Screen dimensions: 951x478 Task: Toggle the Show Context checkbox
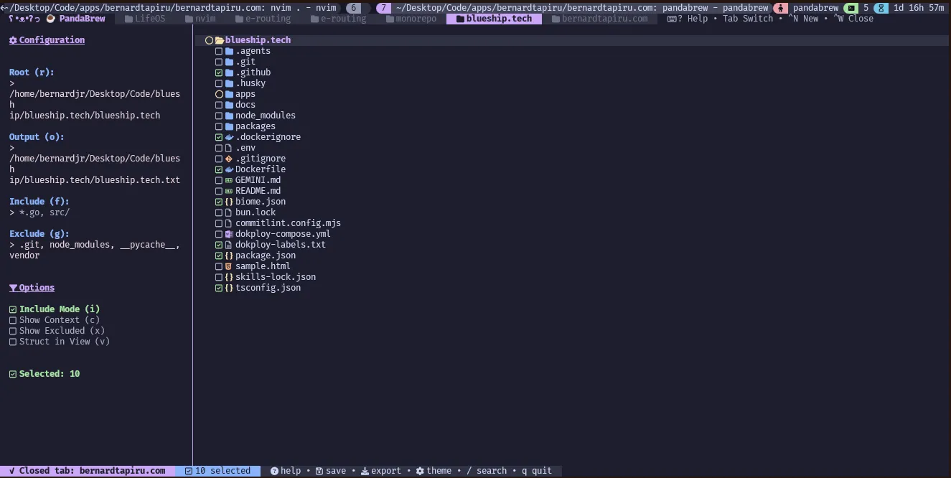[13, 319]
